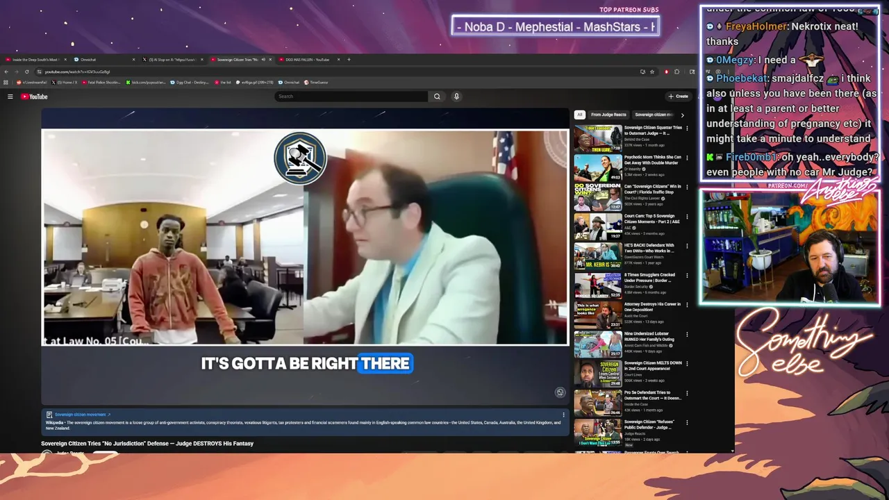This screenshot has height=500, width=889.
Task: Open the YouTube hamburger guide menu
Action: (10, 97)
